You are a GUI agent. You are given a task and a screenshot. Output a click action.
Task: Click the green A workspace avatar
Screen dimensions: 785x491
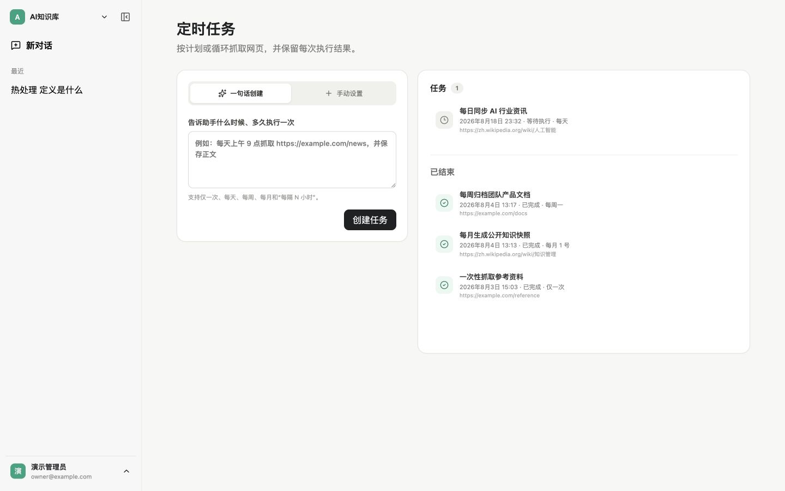tap(17, 17)
